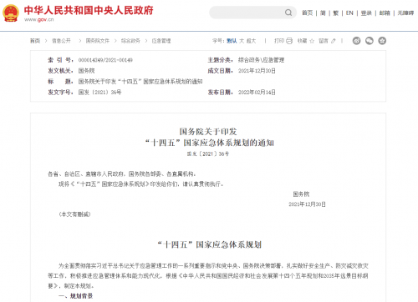Click the search magnifier icon
The width and height of the screenshot is (418, 302).
coord(288,13)
